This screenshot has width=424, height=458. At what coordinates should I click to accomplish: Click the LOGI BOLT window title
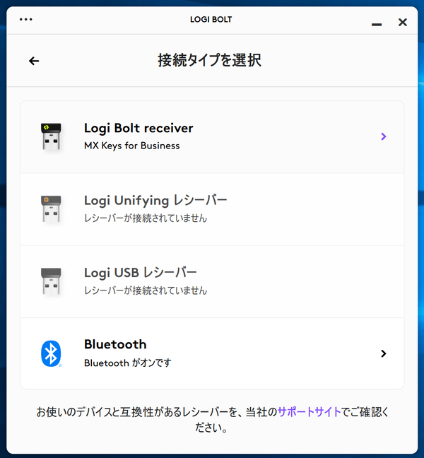click(x=211, y=19)
